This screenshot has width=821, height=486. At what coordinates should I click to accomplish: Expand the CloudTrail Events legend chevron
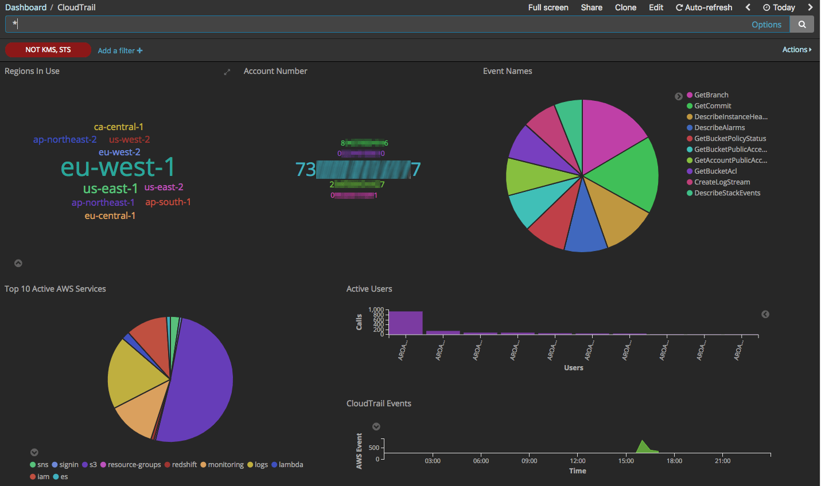pyautogui.click(x=376, y=426)
